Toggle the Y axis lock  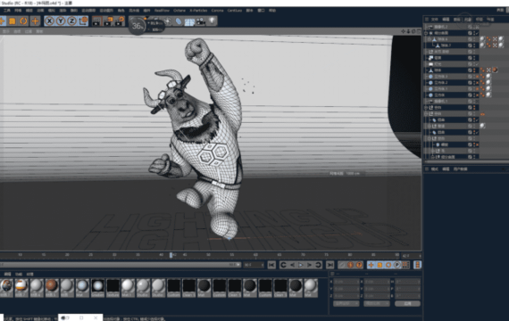[x=61, y=21]
